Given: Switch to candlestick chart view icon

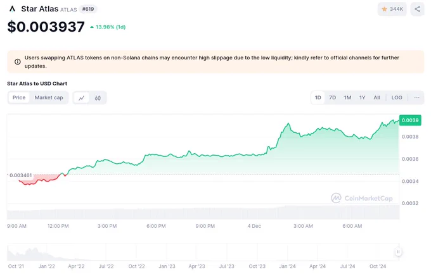Looking at the screenshot, I should [98, 97].
